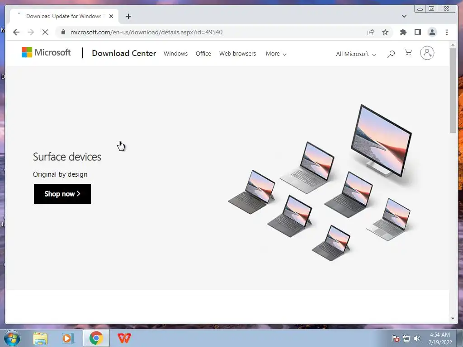Click the Chrome taskbar icon
This screenshot has height=347, width=463.
coord(96,338)
